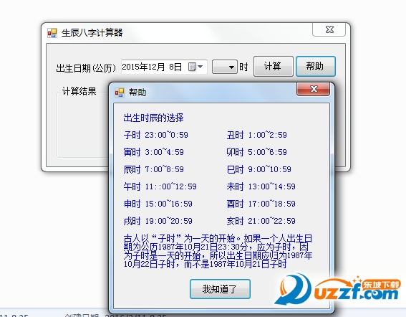The height and width of the screenshot is (317, 406).
Task: Click the text 午时 11::00~12:59
Action: (160, 186)
